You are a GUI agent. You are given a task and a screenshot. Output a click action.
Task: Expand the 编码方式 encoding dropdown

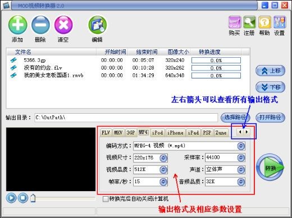pos(241,146)
